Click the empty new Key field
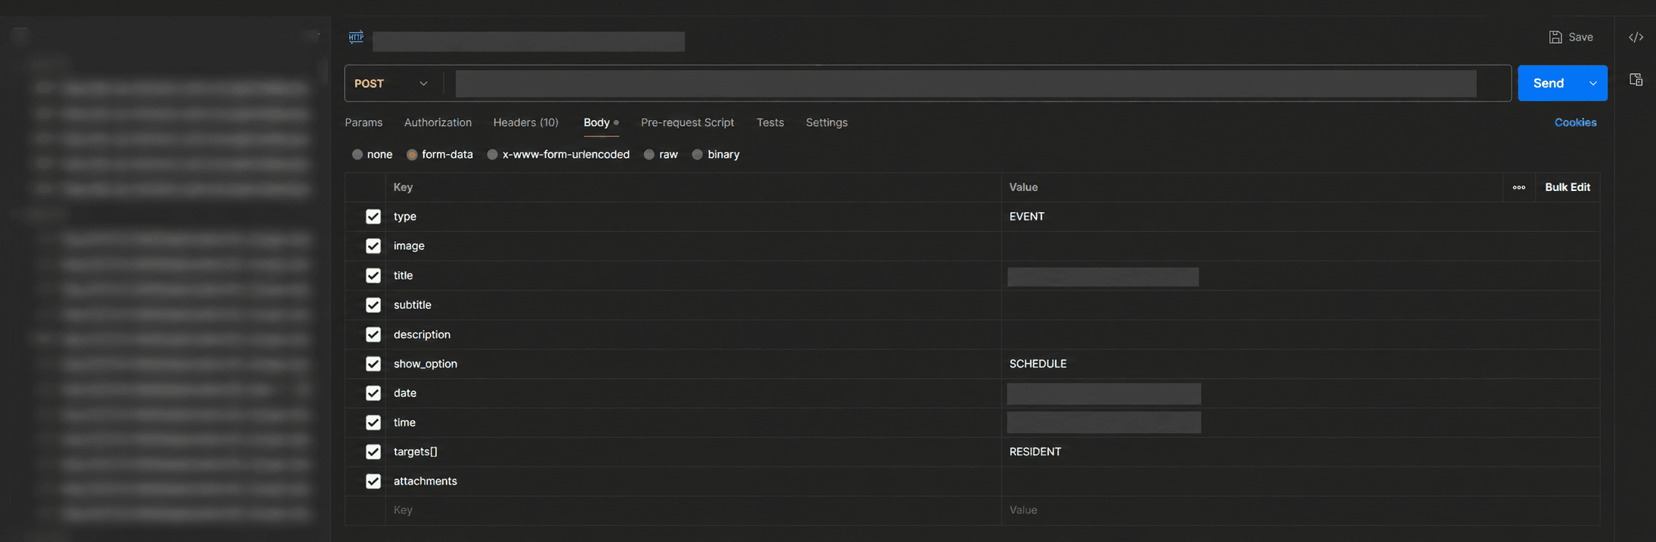 click(694, 510)
